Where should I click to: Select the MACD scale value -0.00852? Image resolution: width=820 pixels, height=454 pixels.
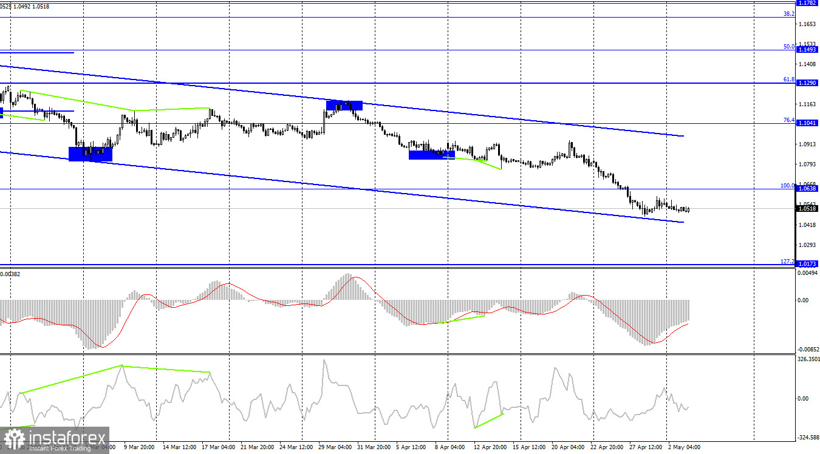[807, 349]
